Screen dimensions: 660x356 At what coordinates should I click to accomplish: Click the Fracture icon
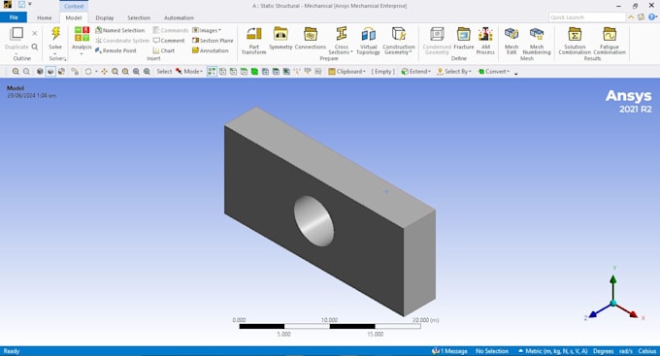463,34
